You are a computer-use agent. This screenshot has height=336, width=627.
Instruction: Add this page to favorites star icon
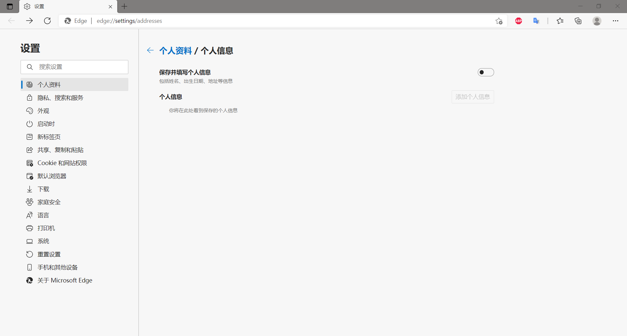[499, 21]
